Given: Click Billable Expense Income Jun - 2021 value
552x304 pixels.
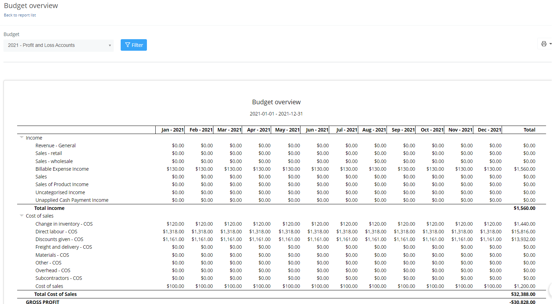Looking at the screenshot, I should [320, 169].
